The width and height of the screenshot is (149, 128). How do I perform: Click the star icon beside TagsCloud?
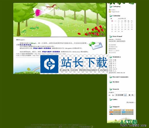[x=110, y=12]
